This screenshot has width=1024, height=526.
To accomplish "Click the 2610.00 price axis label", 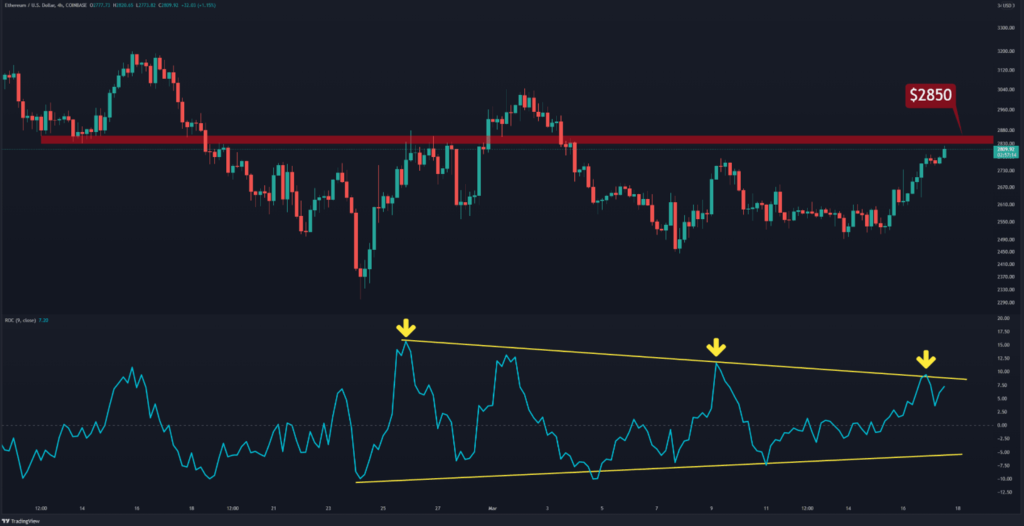I will click(1006, 204).
